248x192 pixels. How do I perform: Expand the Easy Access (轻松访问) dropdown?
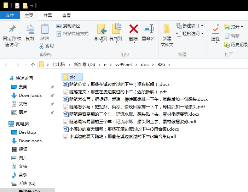[202, 34]
